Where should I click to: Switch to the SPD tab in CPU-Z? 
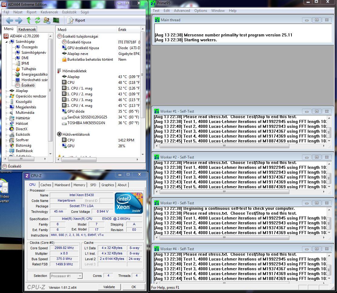coord(93,185)
